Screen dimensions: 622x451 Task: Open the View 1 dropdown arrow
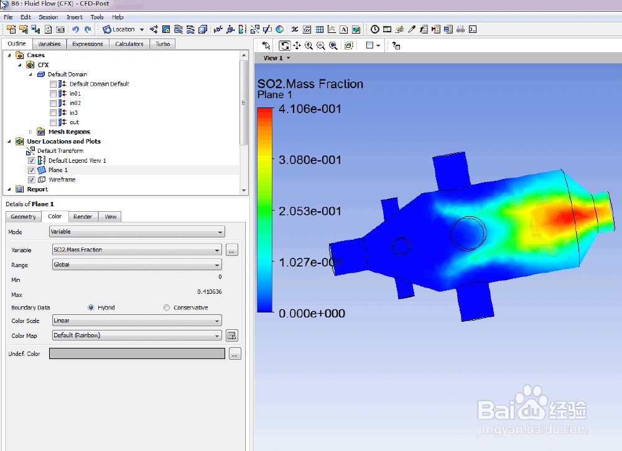pyautogui.click(x=289, y=58)
